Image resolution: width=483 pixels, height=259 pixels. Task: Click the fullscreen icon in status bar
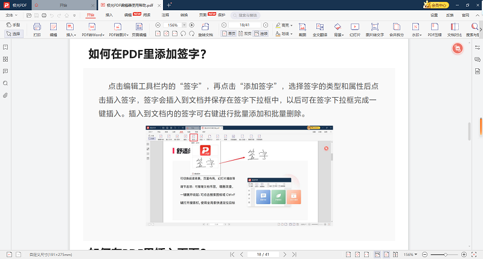[474, 254]
